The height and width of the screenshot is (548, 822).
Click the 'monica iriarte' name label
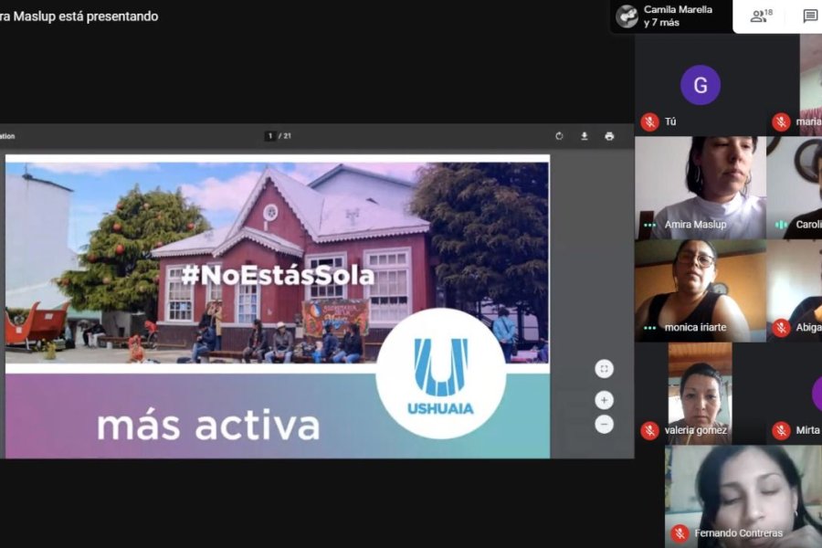696,327
